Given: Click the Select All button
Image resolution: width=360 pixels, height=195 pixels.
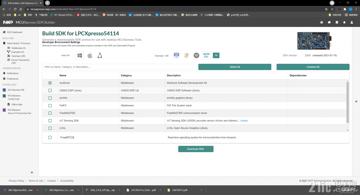Looking at the screenshot, I should click(235, 67).
